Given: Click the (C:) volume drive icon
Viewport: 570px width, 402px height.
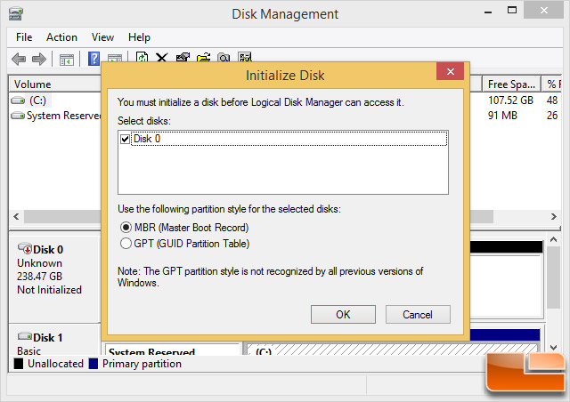Looking at the screenshot, I should point(18,100).
